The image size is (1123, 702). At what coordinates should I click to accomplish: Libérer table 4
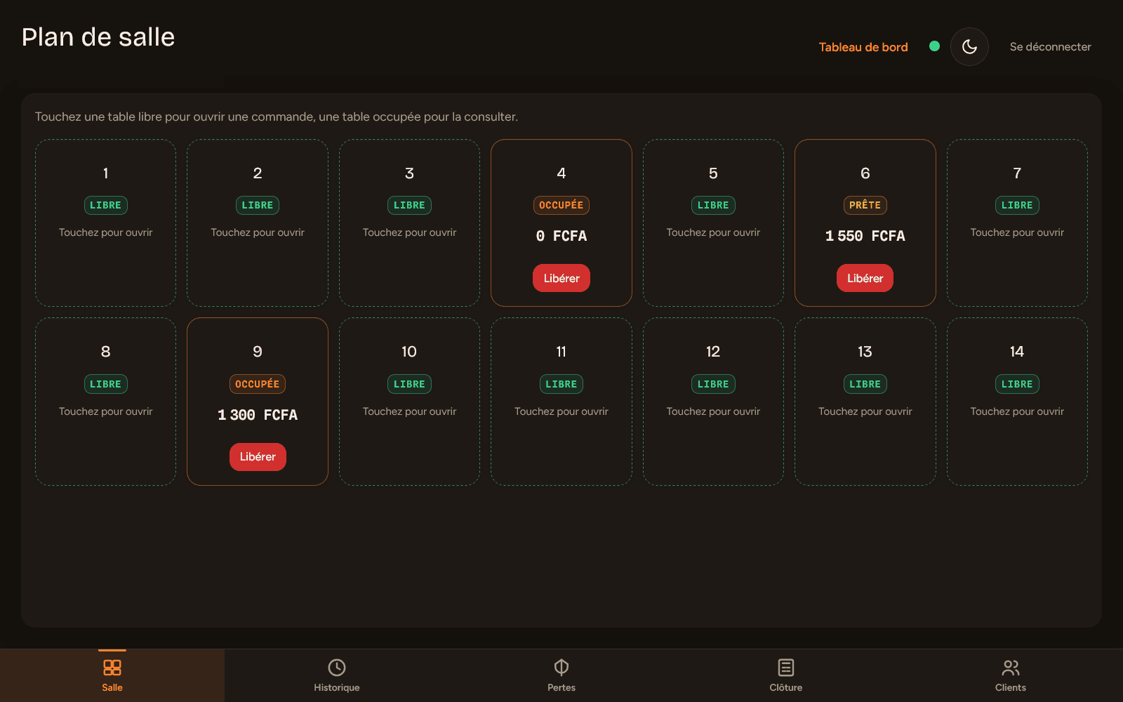pyautogui.click(x=561, y=278)
